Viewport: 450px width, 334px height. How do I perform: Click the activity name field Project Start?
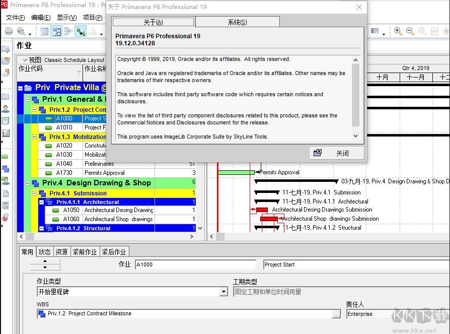(x=356, y=264)
